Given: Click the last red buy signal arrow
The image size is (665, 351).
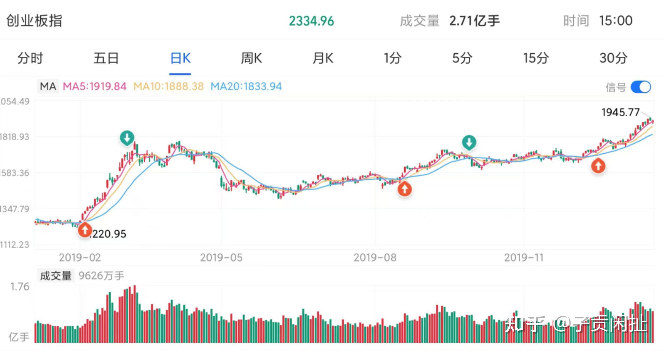Looking at the screenshot, I should [x=598, y=166].
